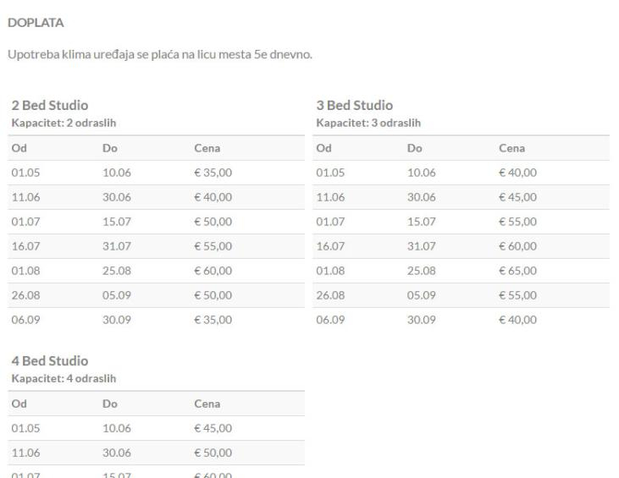Click the €65,00 price cell
This screenshot has width=619, height=478.
pyautogui.click(x=518, y=272)
